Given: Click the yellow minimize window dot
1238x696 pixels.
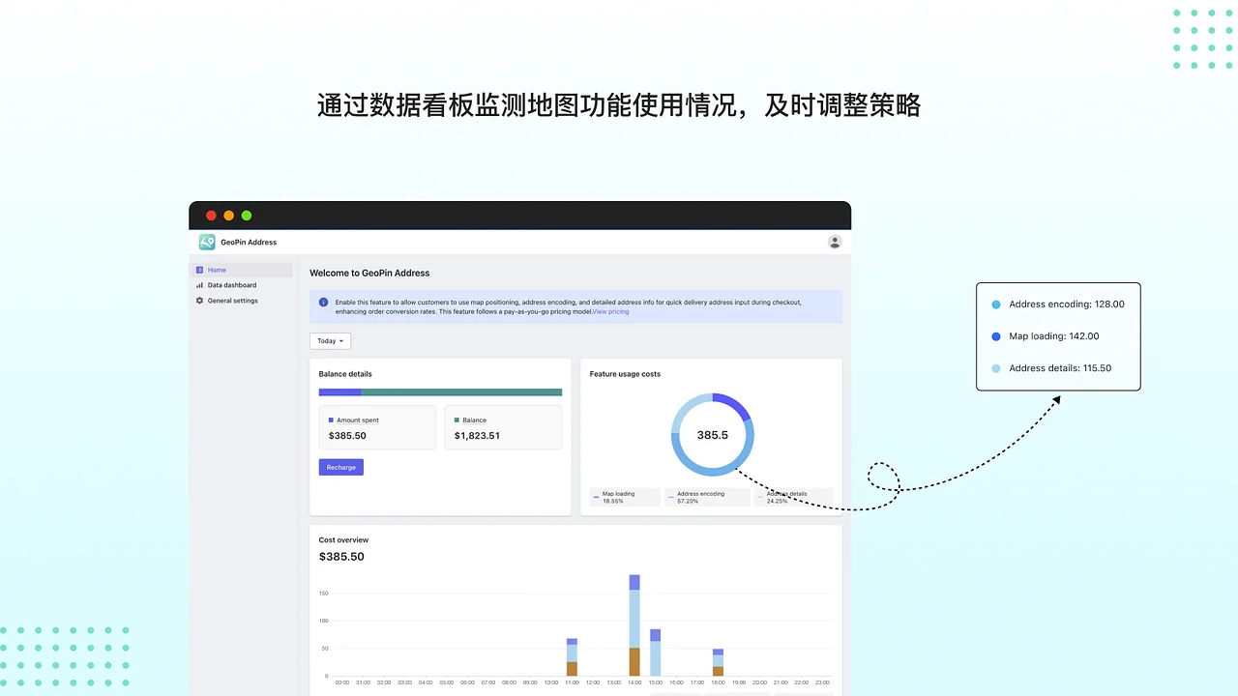Looking at the screenshot, I should coord(228,216).
